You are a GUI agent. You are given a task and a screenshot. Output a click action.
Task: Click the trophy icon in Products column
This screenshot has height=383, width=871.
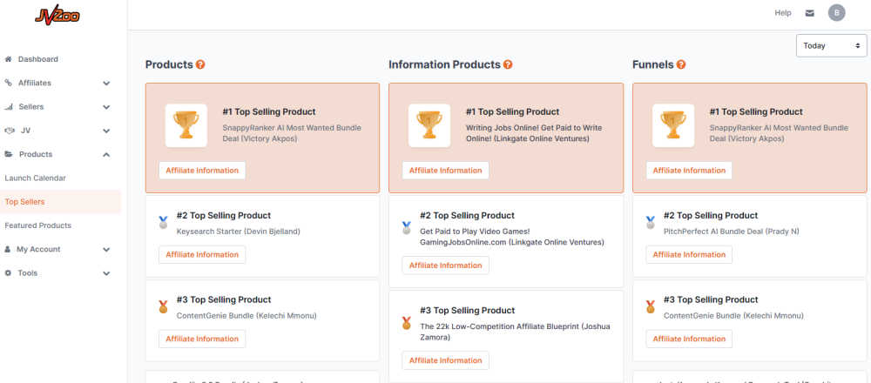[x=186, y=125]
